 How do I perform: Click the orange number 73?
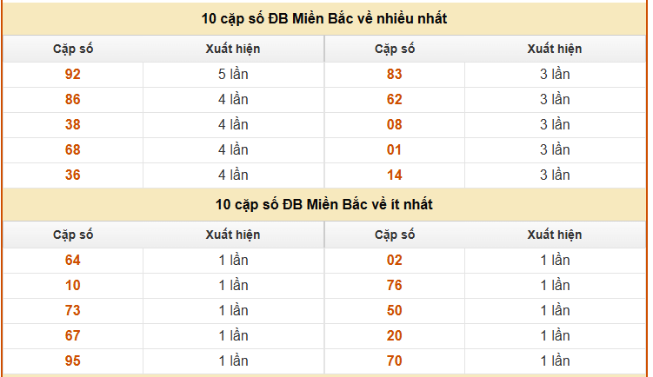click(73, 311)
